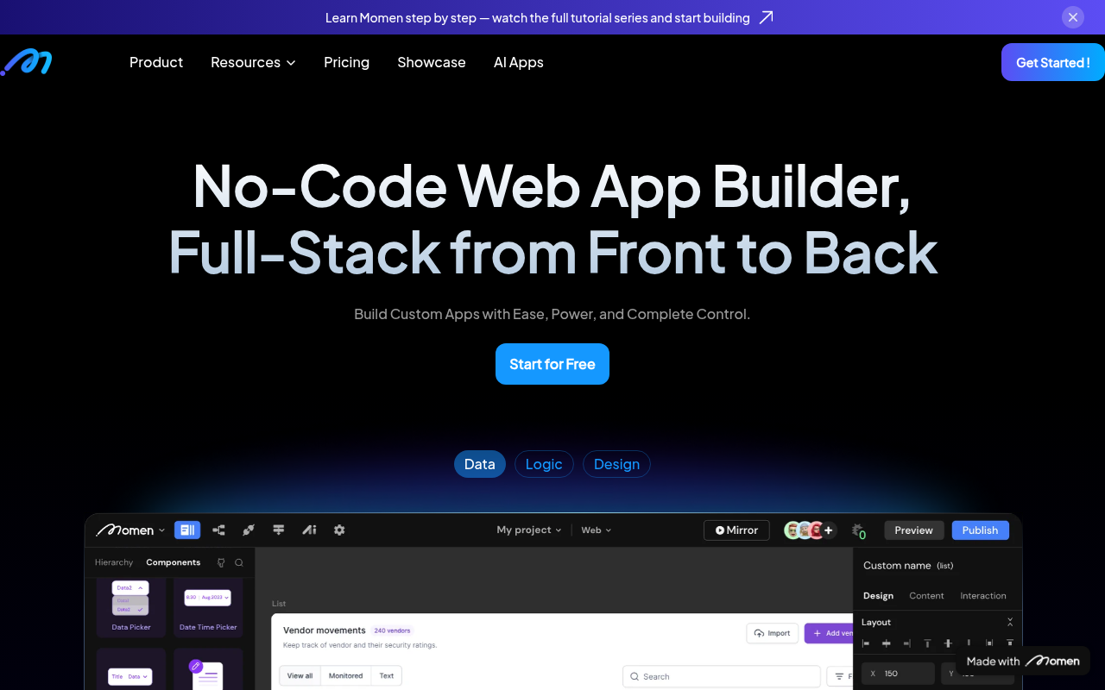This screenshot has width=1105, height=690.
Task: Switch to the Data capability pill
Action: tap(479, 464)
